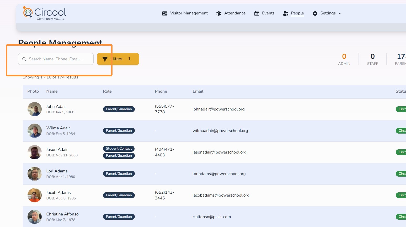This screenshot has height=227, width=406.
Task: Click the Role column header
Action: coord(107,91)
